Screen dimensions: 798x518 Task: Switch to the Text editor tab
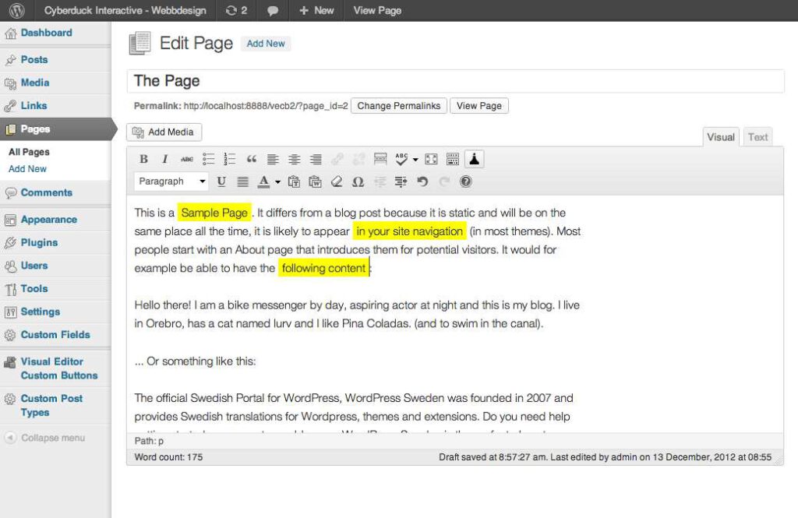757,136
